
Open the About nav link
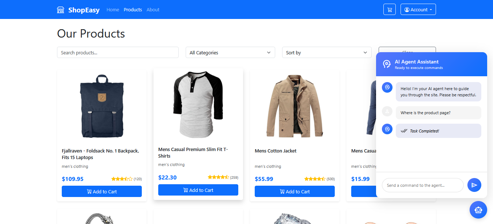point(153,9)
